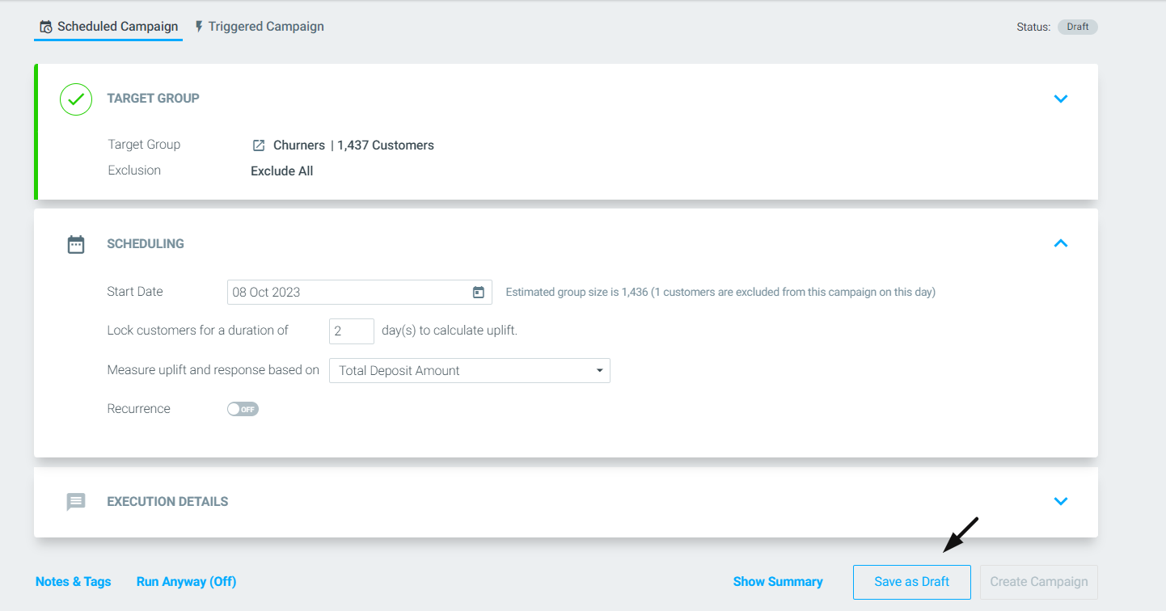Click the Create Campaign button
Screen dimensions: 1166x611
(1039, 582)
